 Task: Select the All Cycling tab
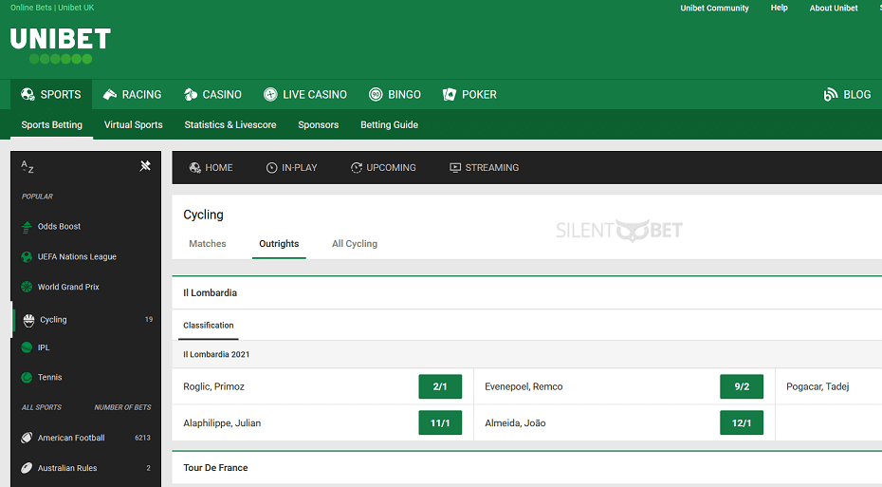coord(355,244)
